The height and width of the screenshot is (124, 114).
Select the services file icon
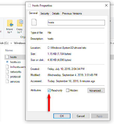coord(7,82)
